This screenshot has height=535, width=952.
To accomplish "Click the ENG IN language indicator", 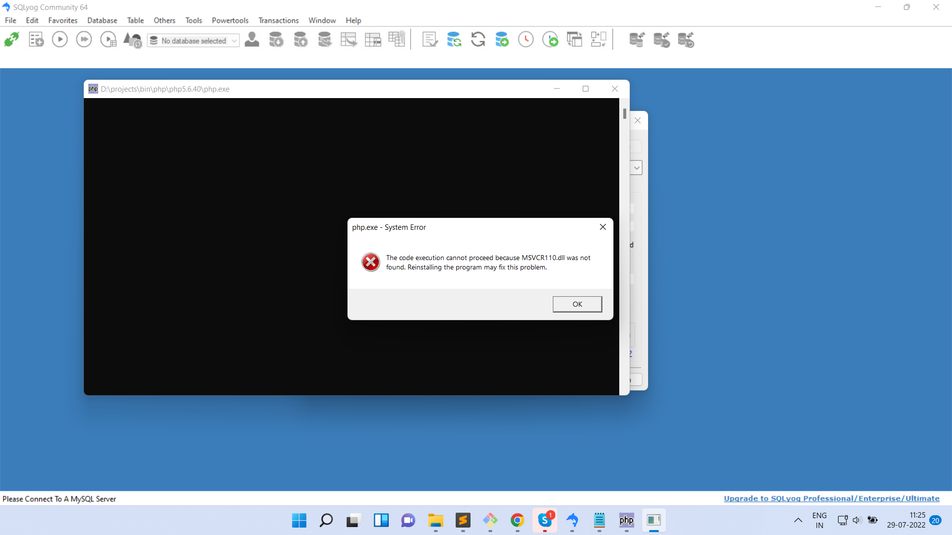I will (819, 520).
